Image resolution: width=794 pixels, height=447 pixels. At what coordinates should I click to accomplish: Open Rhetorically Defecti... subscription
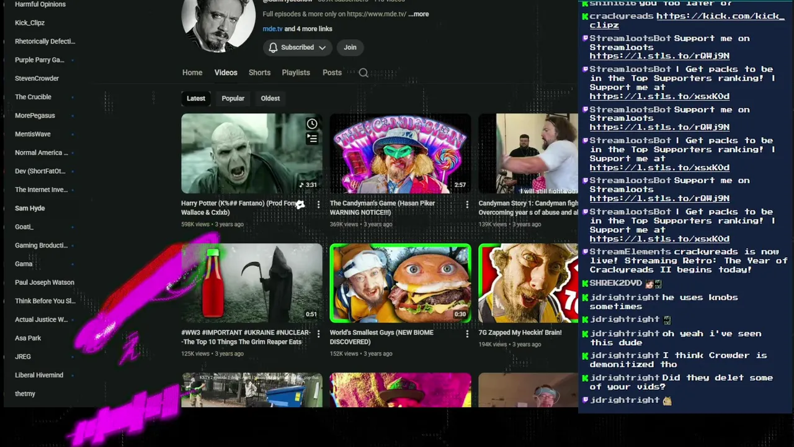click(45, 42)
